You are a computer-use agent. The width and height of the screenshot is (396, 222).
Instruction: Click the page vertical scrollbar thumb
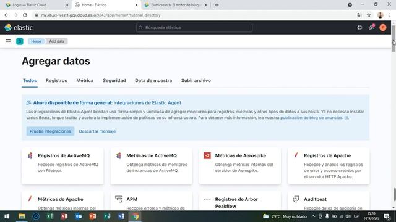pos(394,38)
